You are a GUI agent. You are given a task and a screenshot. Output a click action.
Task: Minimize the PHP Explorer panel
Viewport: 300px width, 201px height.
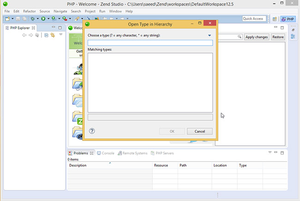54,27
